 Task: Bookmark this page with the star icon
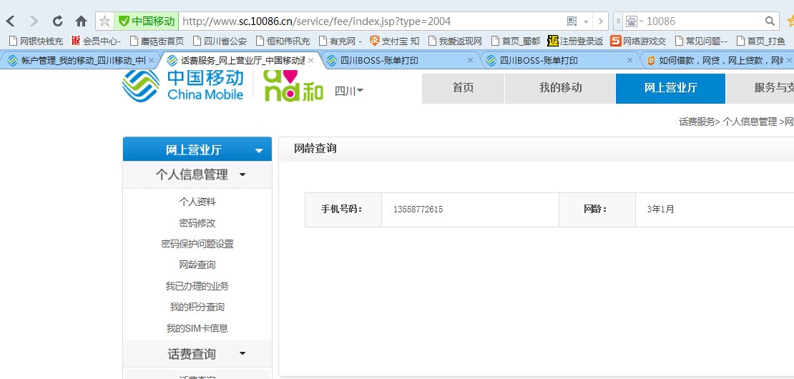[105, 21]
